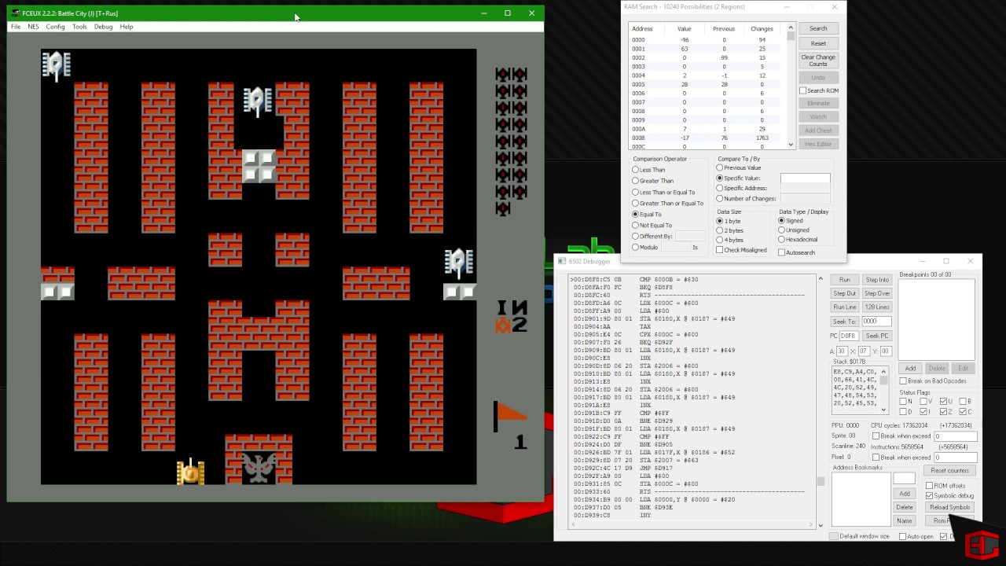Click the Seek To button
Screen dimensions: 1006x566
pyautogui.click(x=844, y=322)
